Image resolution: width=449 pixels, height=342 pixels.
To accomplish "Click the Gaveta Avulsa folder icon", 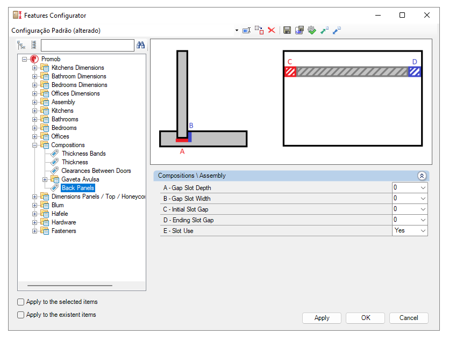I will 55,179.
